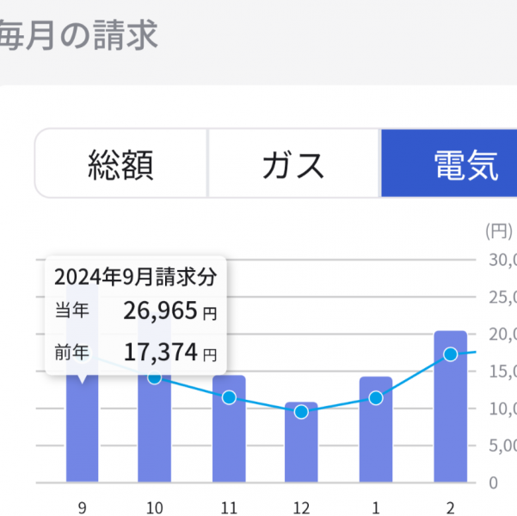
Task: Tap previous-year line point for December
Action: 301,412
